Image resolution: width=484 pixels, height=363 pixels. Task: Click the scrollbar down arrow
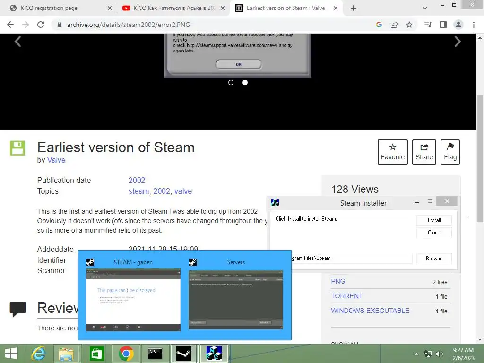pos(480,340)
